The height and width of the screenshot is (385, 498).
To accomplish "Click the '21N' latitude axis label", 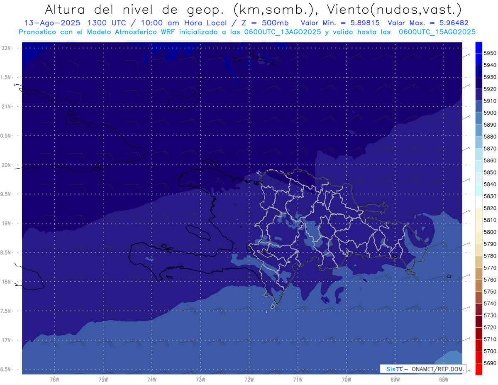I will coord(7,107).
